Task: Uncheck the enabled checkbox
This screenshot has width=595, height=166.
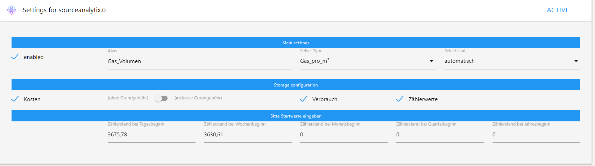Action: 15,57
